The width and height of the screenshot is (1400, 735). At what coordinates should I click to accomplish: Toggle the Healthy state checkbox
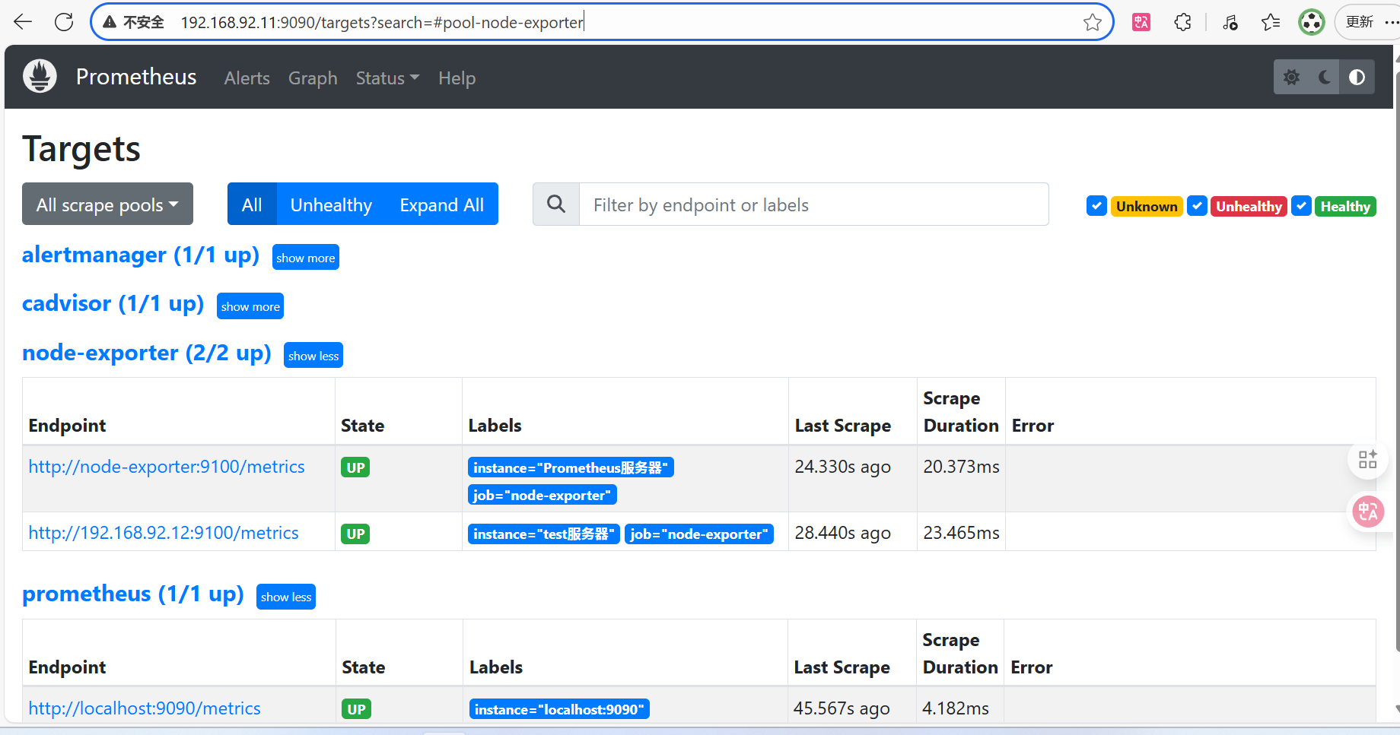pyautogui.click(x=1301, y=206)
